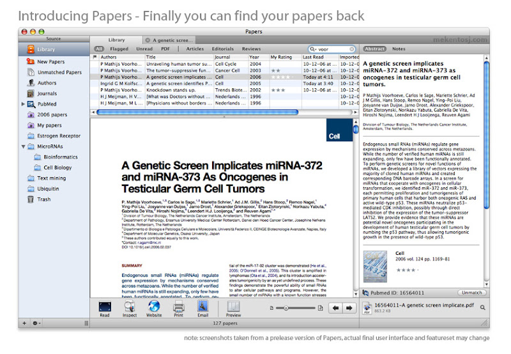Click the Cell journal cover thumbnail
This screenshot has height=354, width=511.
point(375,266)
